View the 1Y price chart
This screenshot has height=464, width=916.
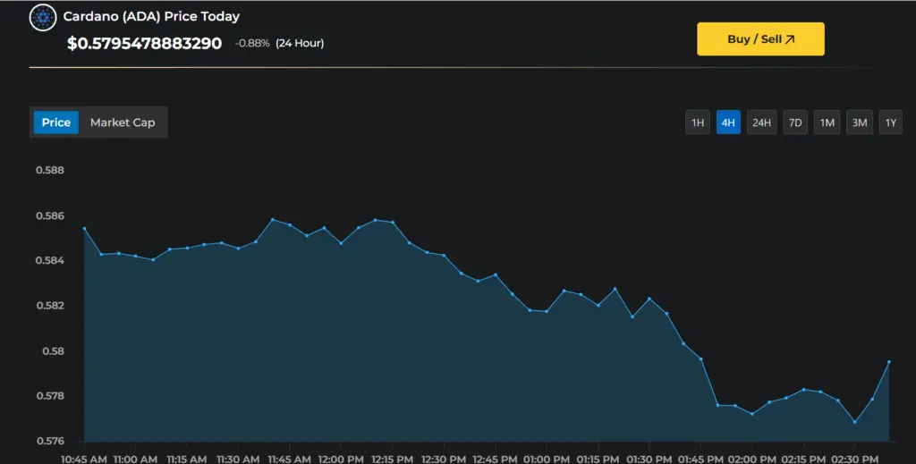890,122
